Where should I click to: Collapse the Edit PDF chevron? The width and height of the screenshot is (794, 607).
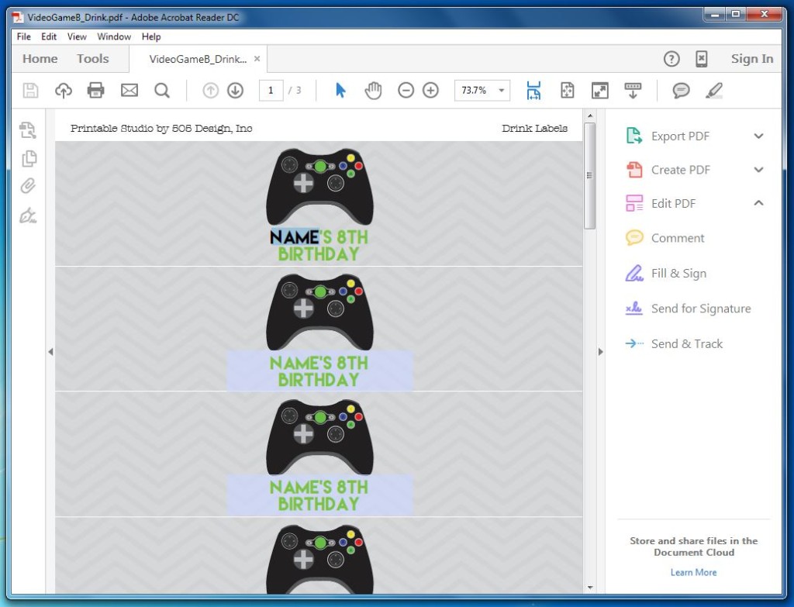(758, 203)
